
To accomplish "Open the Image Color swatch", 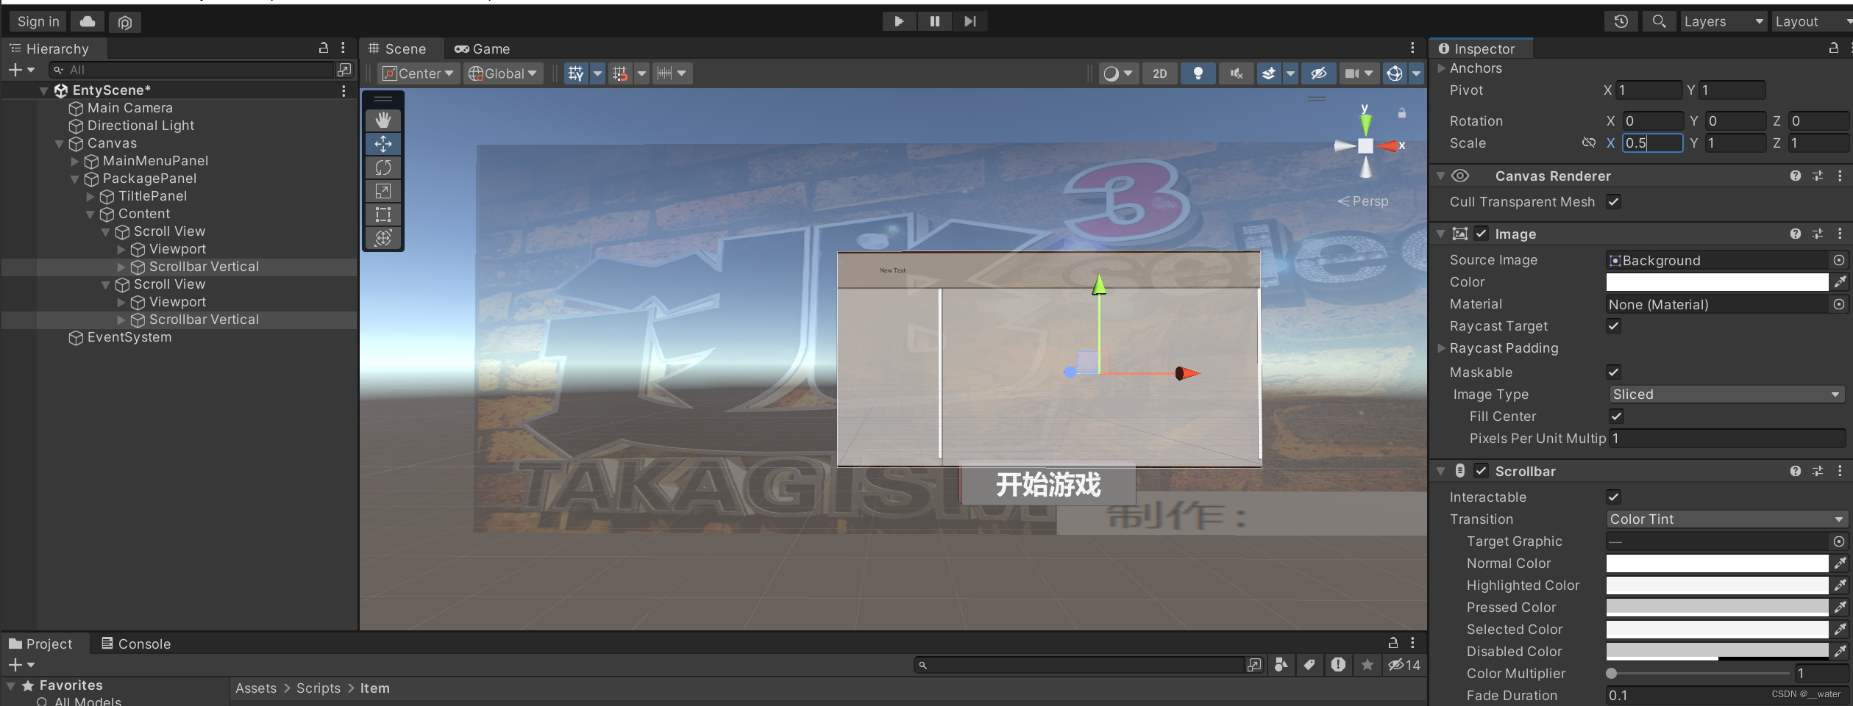I will (1717, 282).
